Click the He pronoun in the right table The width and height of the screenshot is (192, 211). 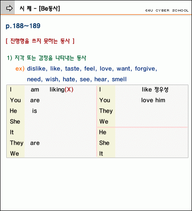(103, 132)
